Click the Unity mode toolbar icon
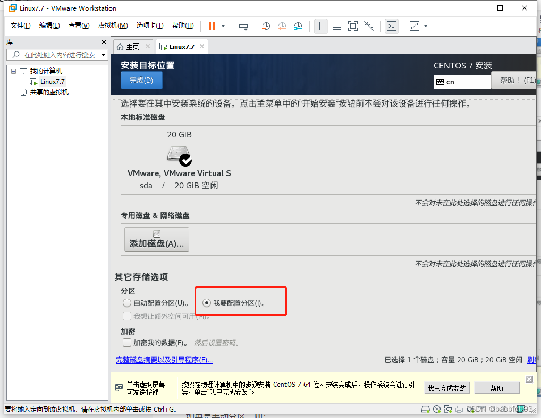 pos(369,26)
